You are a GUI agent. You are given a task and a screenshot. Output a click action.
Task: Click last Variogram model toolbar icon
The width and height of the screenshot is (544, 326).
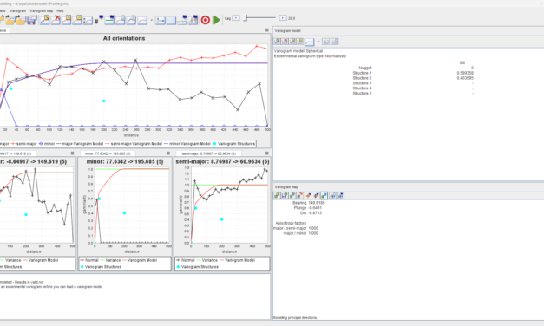(334, 42)
